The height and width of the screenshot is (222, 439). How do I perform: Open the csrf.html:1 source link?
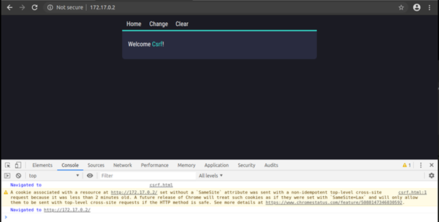pyautogui.click(x=413, y=192)
